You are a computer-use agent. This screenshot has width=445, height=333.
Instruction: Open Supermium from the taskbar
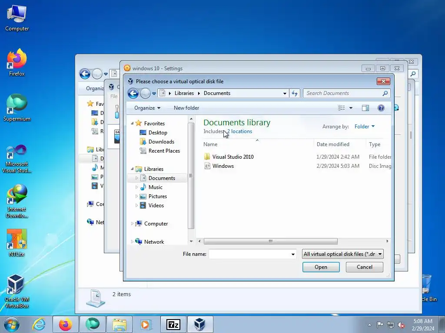tap(93, 324)
